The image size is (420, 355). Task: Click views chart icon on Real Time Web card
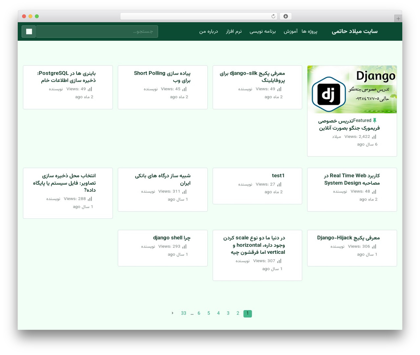pos(374,192)
